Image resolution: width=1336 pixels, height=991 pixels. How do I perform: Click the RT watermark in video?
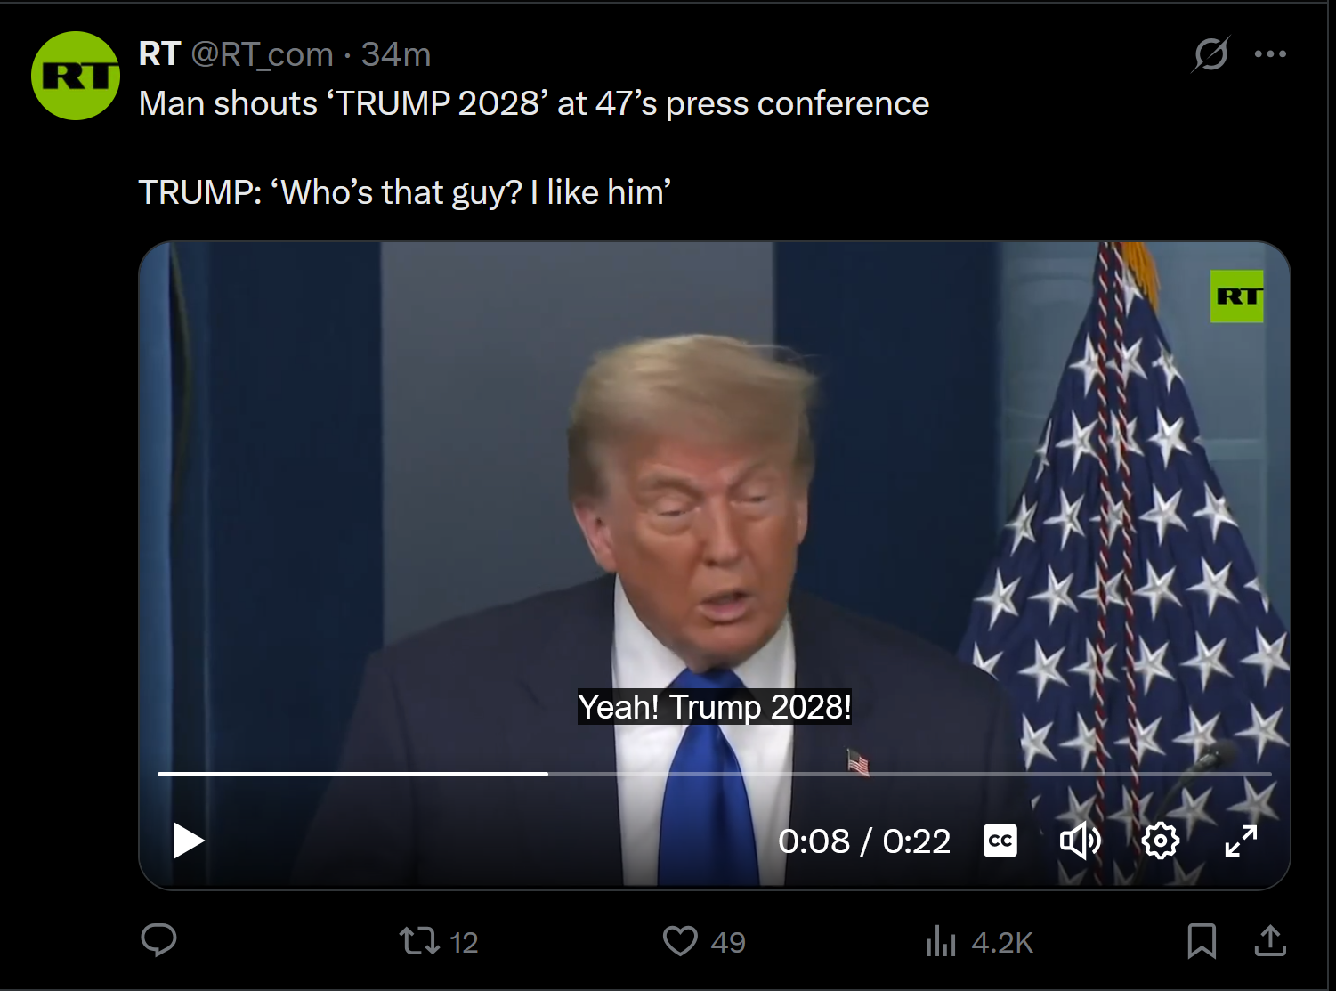[1237, 296]
